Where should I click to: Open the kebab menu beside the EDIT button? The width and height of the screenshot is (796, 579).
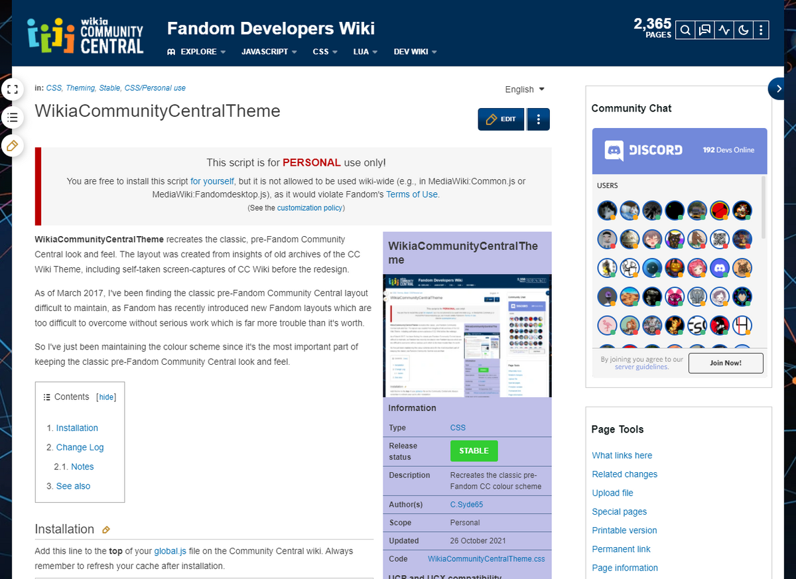coord(538,119)
